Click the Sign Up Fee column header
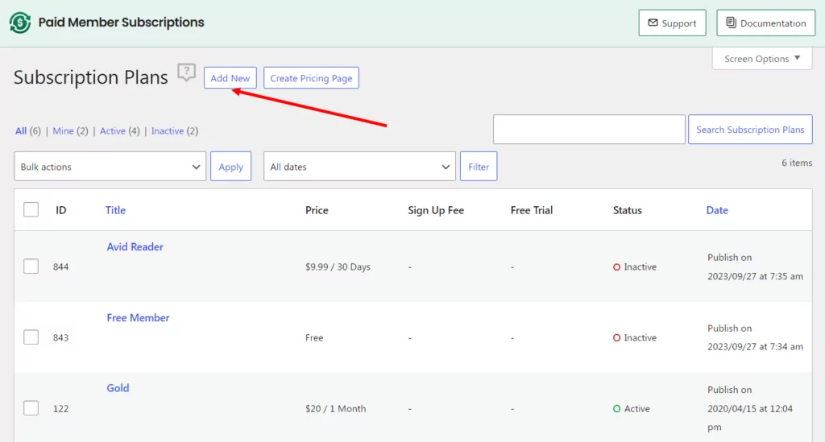 point(436,210)
